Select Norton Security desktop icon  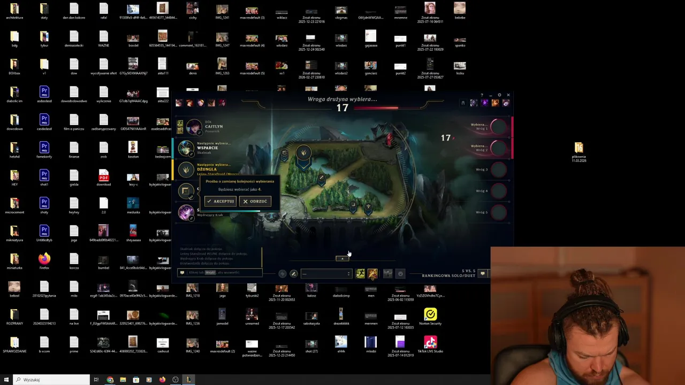430,317
